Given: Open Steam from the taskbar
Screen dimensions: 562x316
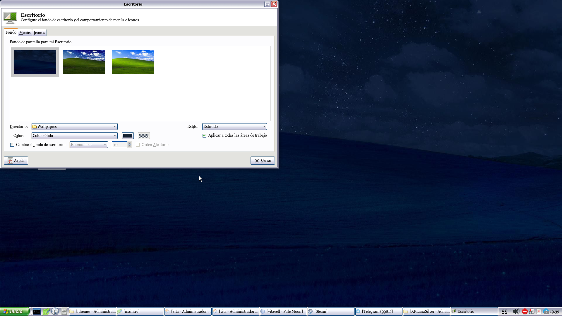Looking at the screenshot, I should (x=331, y=311).
